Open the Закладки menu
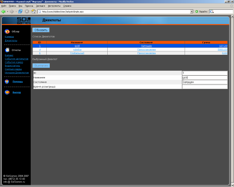 click(40, 6)
